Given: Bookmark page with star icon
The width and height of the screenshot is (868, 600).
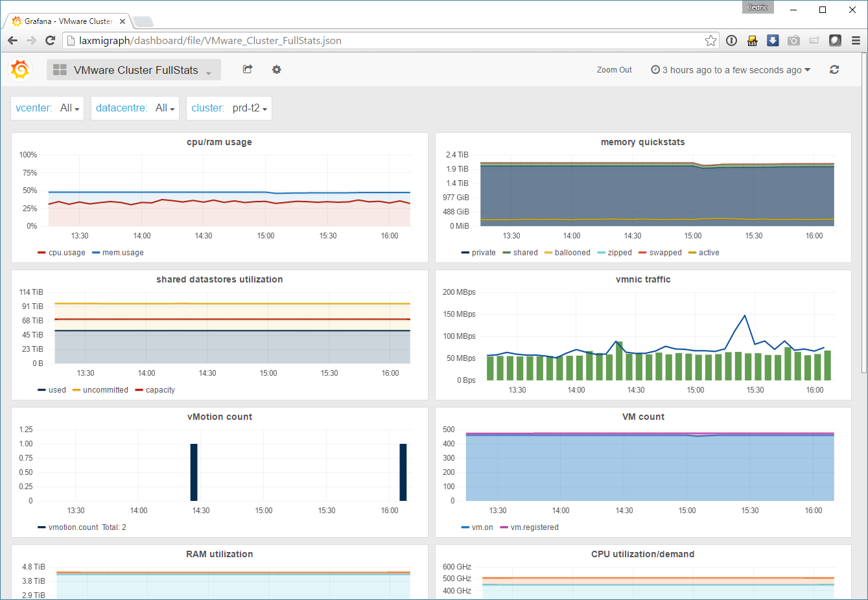Looking at the screenshot, I should coord(710,40).
